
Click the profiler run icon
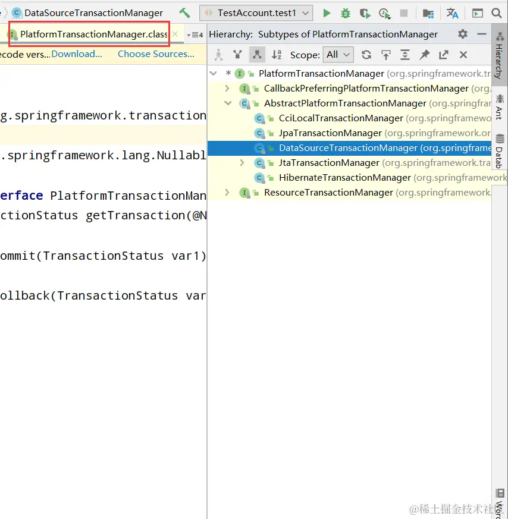tap(384, 14)
